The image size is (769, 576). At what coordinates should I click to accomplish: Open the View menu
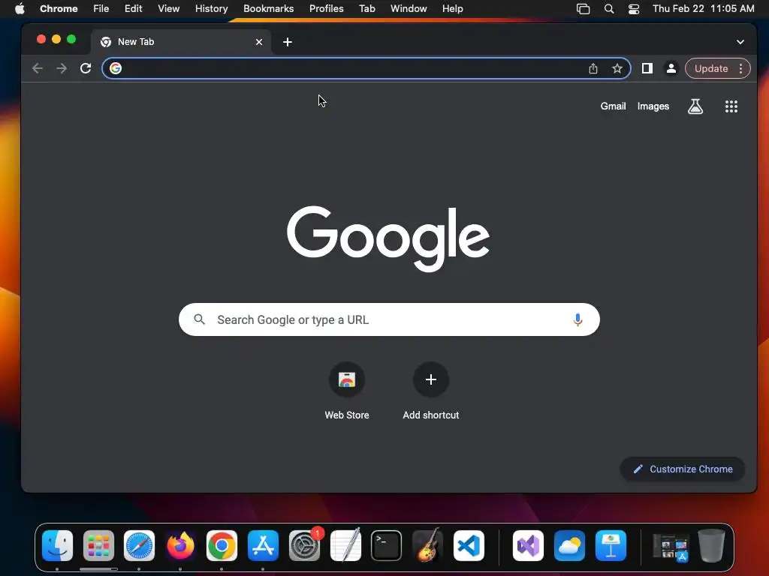point(168,8)
